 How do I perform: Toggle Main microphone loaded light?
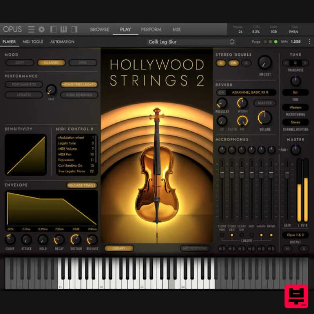pos(261,235)
